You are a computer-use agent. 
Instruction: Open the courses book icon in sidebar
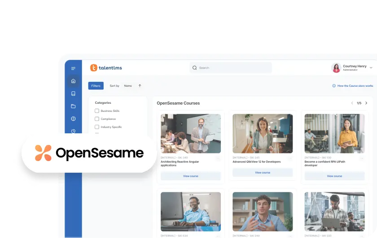73,93
